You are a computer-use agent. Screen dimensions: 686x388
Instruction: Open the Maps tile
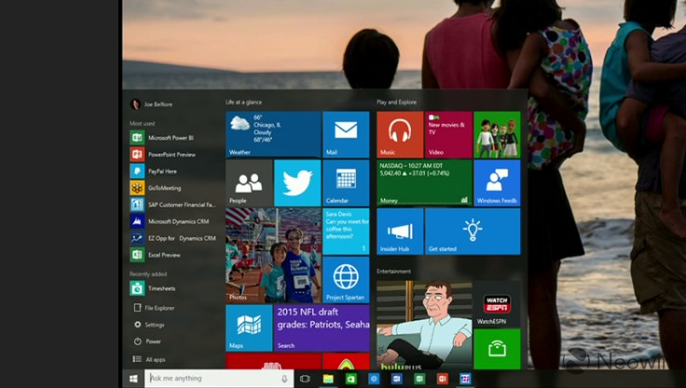point(249,328)
